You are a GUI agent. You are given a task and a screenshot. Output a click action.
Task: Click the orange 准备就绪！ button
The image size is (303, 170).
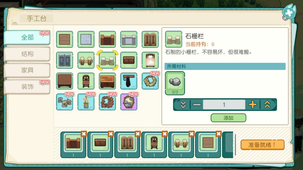click(x=262, y=145)
